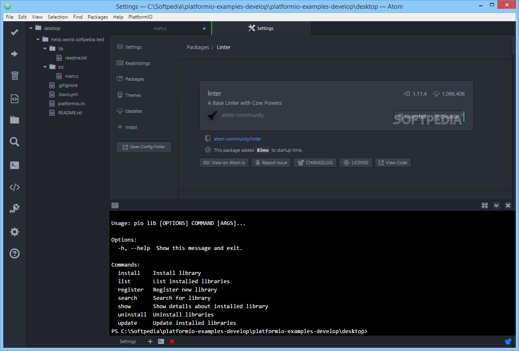The width and height of the screenshot is (519, 351).
Task: Open the Help menu
Action: pos(118,17)
